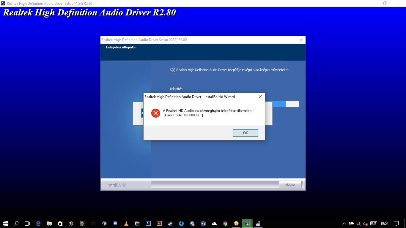The image size is (406, 228).
Task: Open battery power status in tray
Action: [351, 224]
